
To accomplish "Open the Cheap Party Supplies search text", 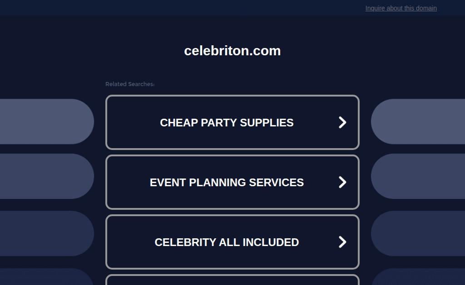I will (227, 123).
